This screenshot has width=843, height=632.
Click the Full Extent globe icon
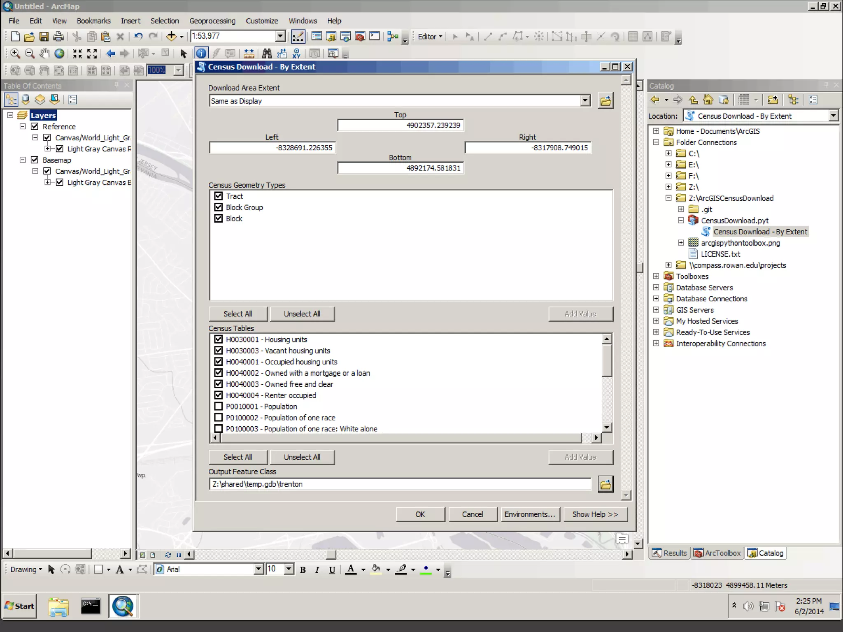click(60, 53)
